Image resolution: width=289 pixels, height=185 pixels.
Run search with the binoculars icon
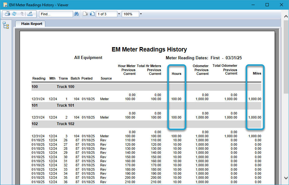[x=76, y=14]
